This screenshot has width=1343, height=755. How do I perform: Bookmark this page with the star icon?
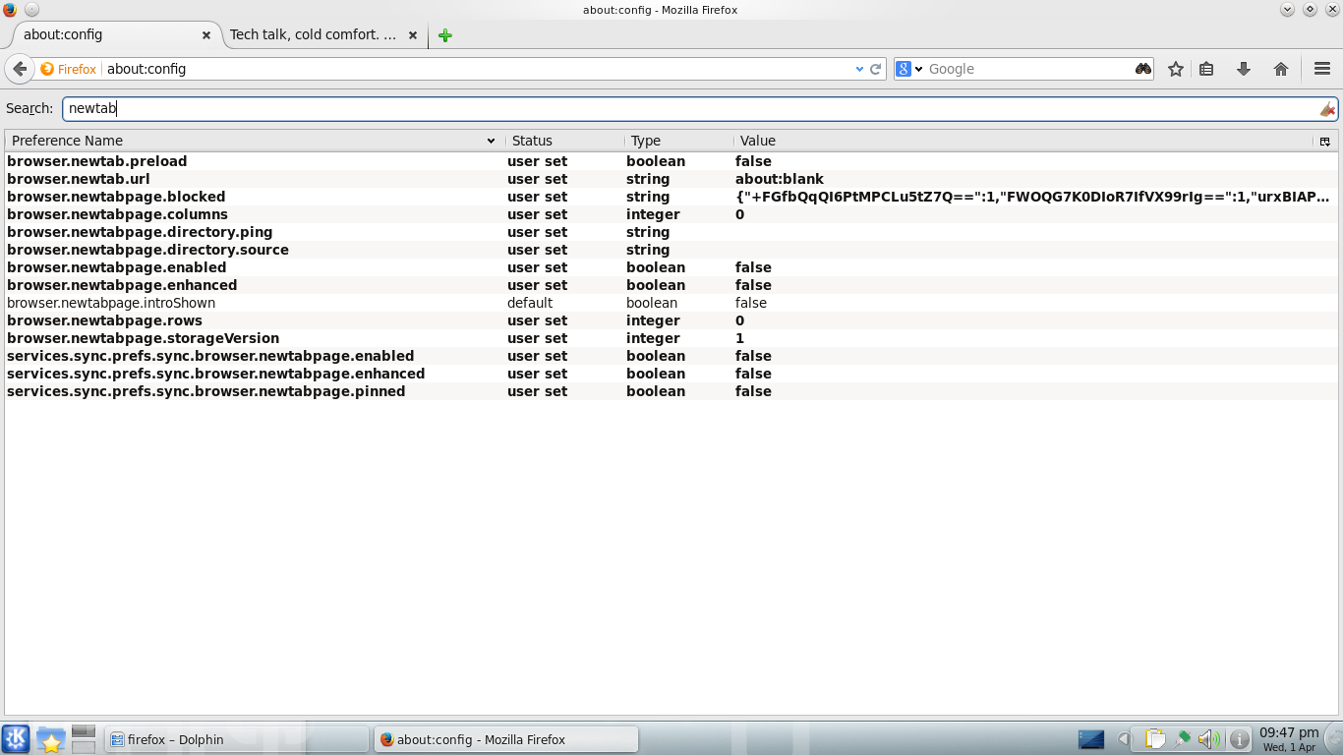click(x=1175, y=69)
